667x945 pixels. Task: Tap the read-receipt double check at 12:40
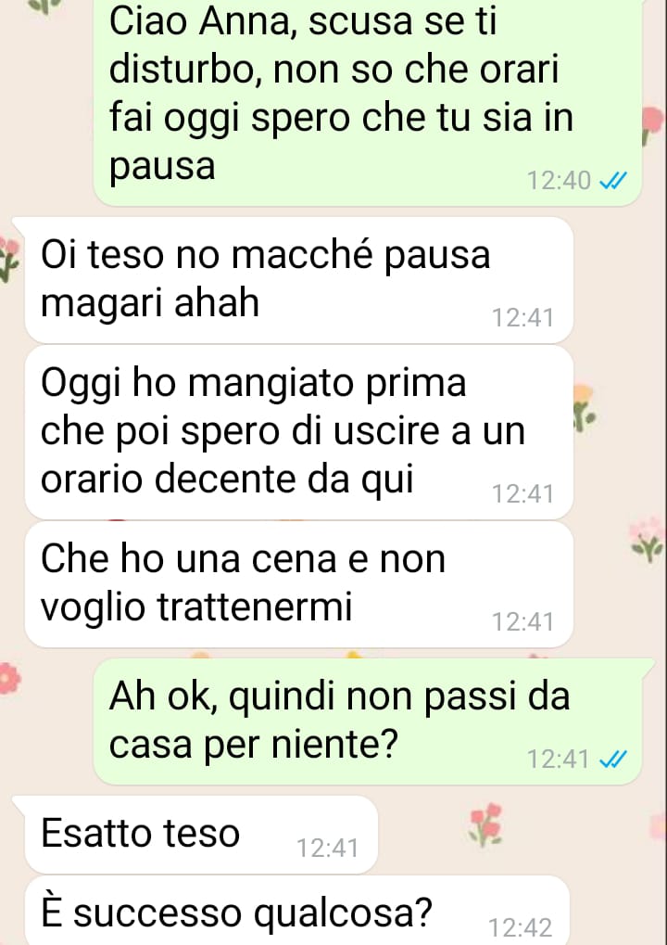(x=614, y=180)
